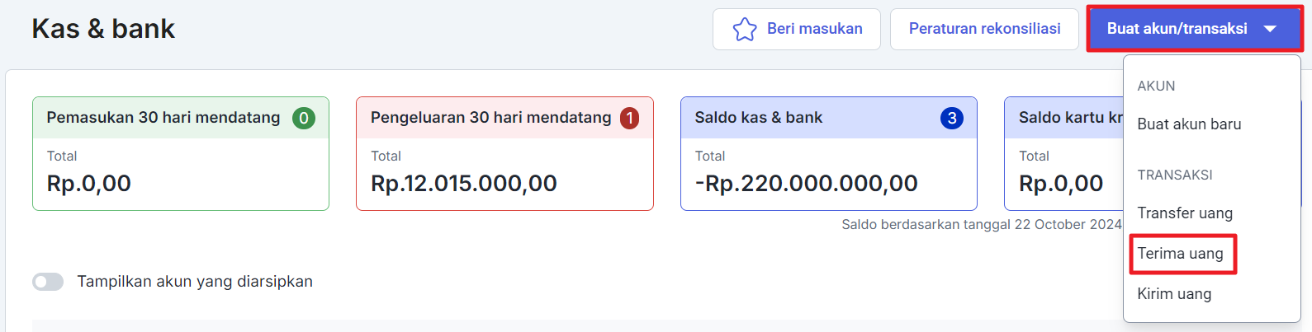Select Buat akun baru from the menu

tap(1189, 124)
